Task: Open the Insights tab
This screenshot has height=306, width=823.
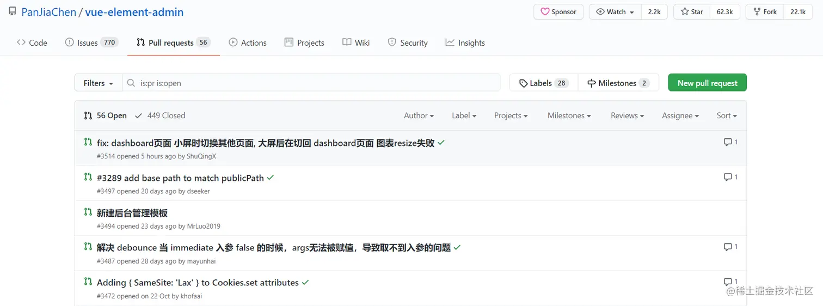Action: (x=465, y=42)
